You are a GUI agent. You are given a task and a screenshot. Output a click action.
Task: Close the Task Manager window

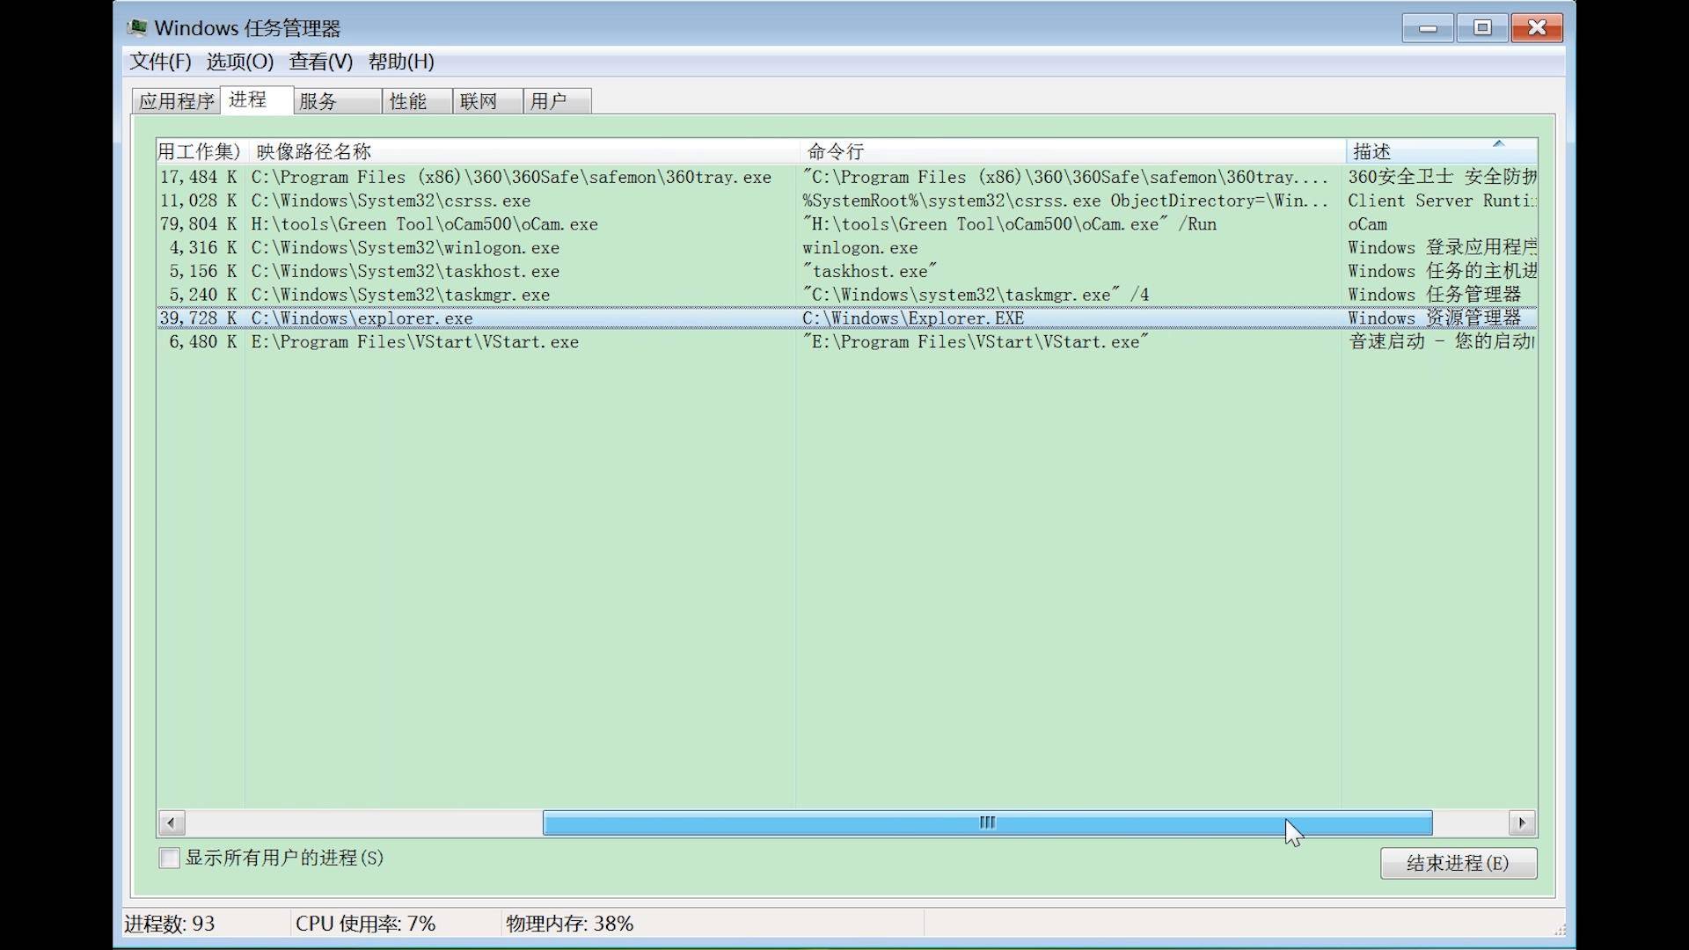pyautogui.click(x=1537, y=28)
